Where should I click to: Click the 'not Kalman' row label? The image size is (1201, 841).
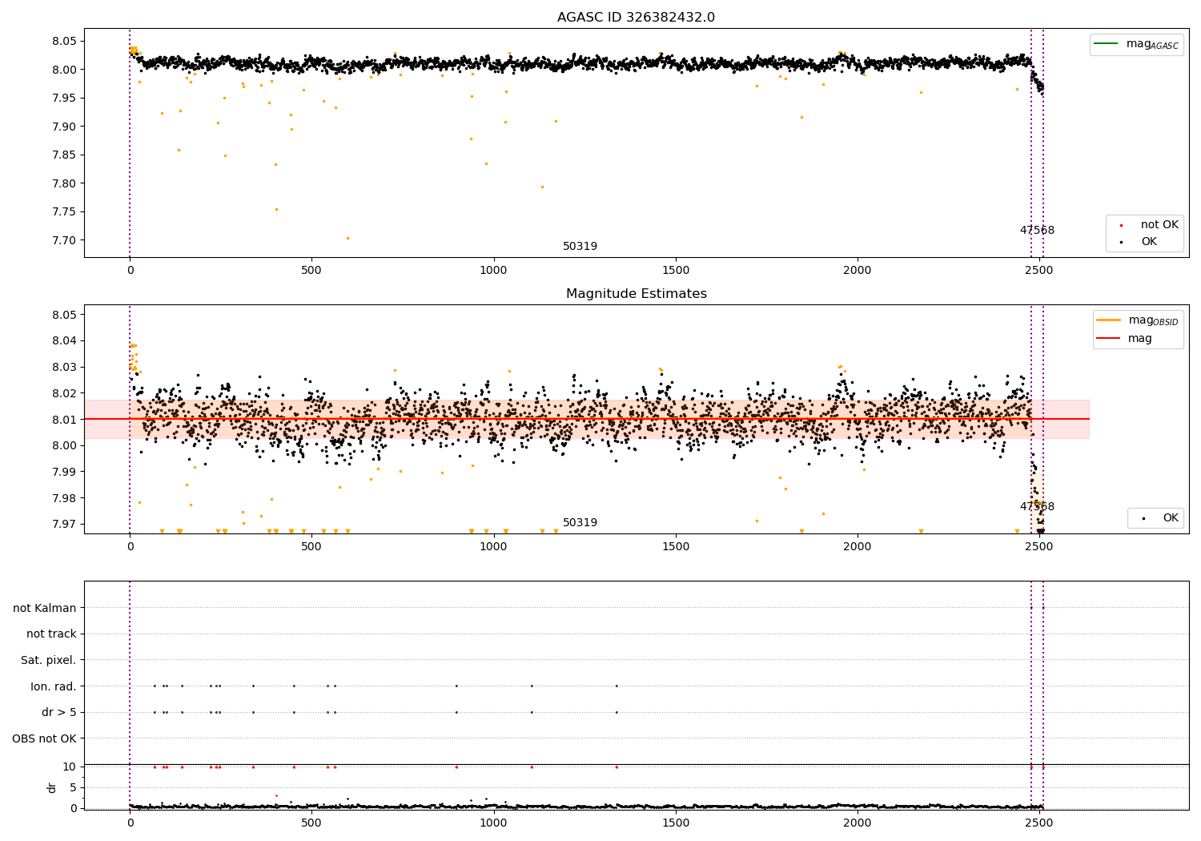pyautogui.click(x=45, y=608)
